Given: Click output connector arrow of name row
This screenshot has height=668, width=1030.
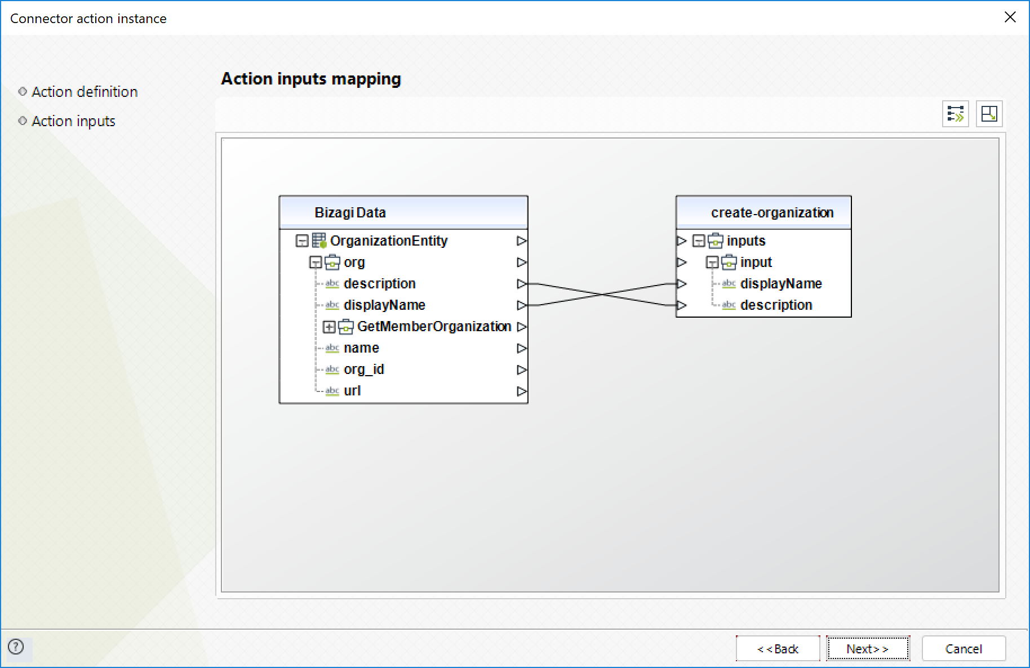Looking at the screenshot, I should pyautogui.click(x=522, y=348).
